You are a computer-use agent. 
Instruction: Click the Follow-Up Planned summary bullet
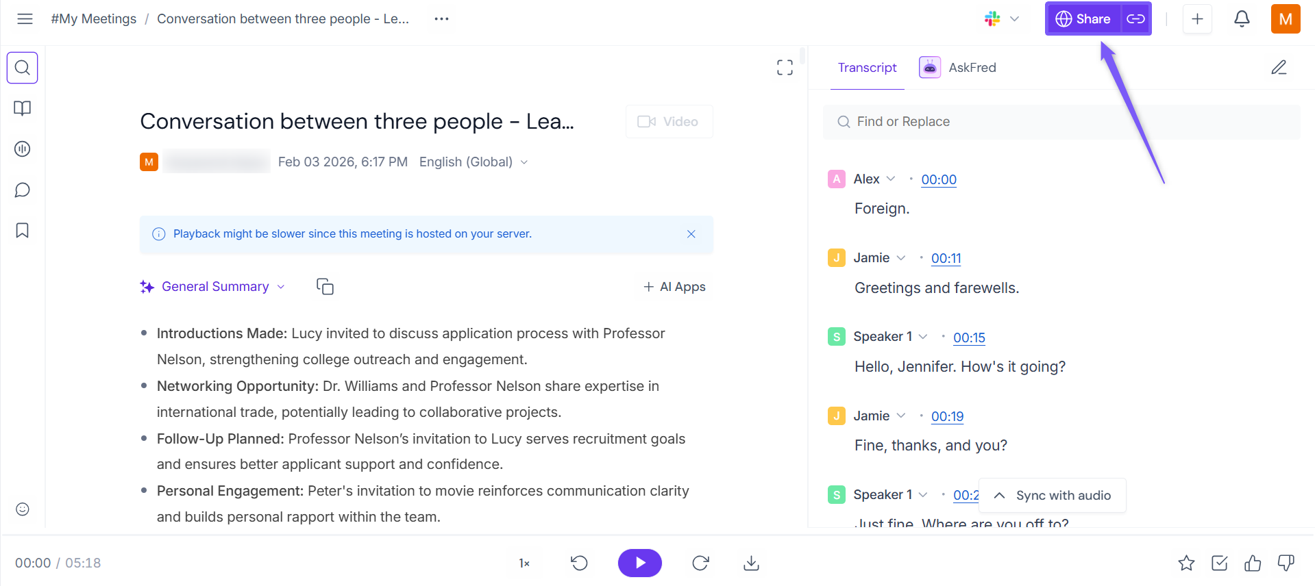pos(421,451)
